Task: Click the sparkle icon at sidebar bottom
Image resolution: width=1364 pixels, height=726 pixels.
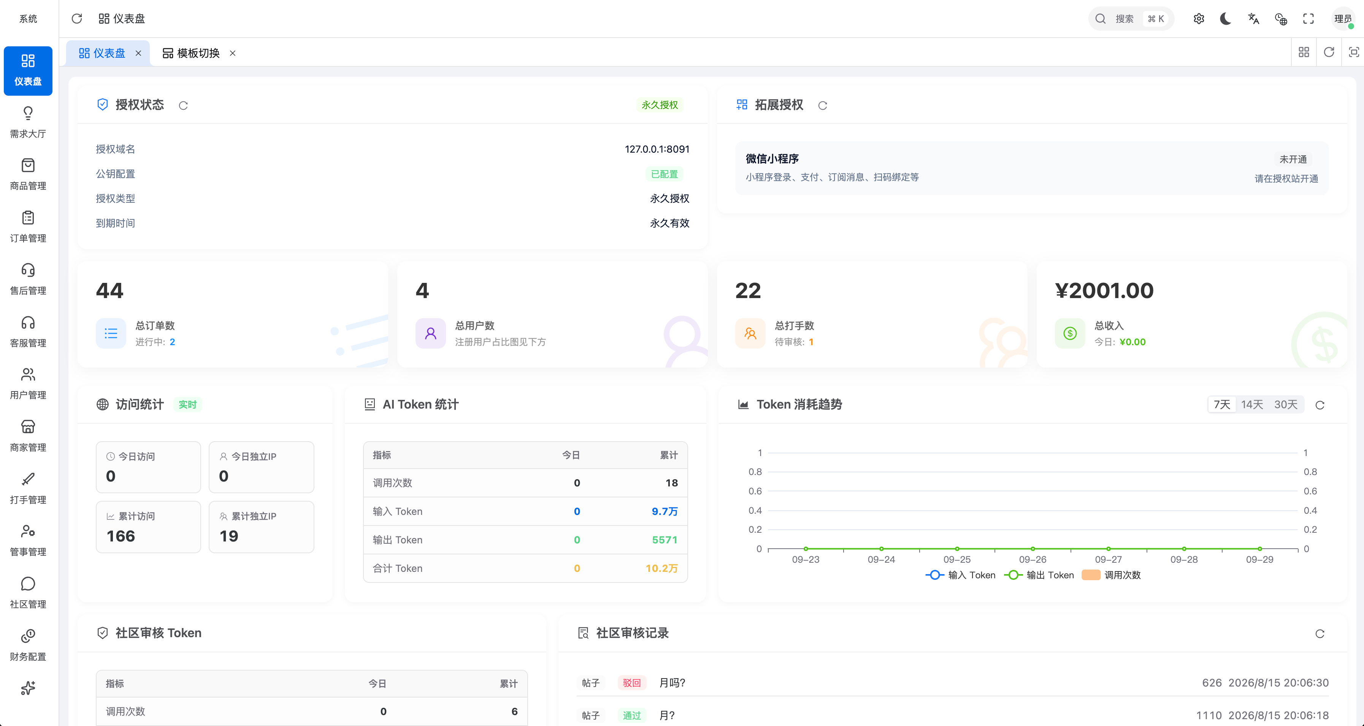Action: (28, 688)
